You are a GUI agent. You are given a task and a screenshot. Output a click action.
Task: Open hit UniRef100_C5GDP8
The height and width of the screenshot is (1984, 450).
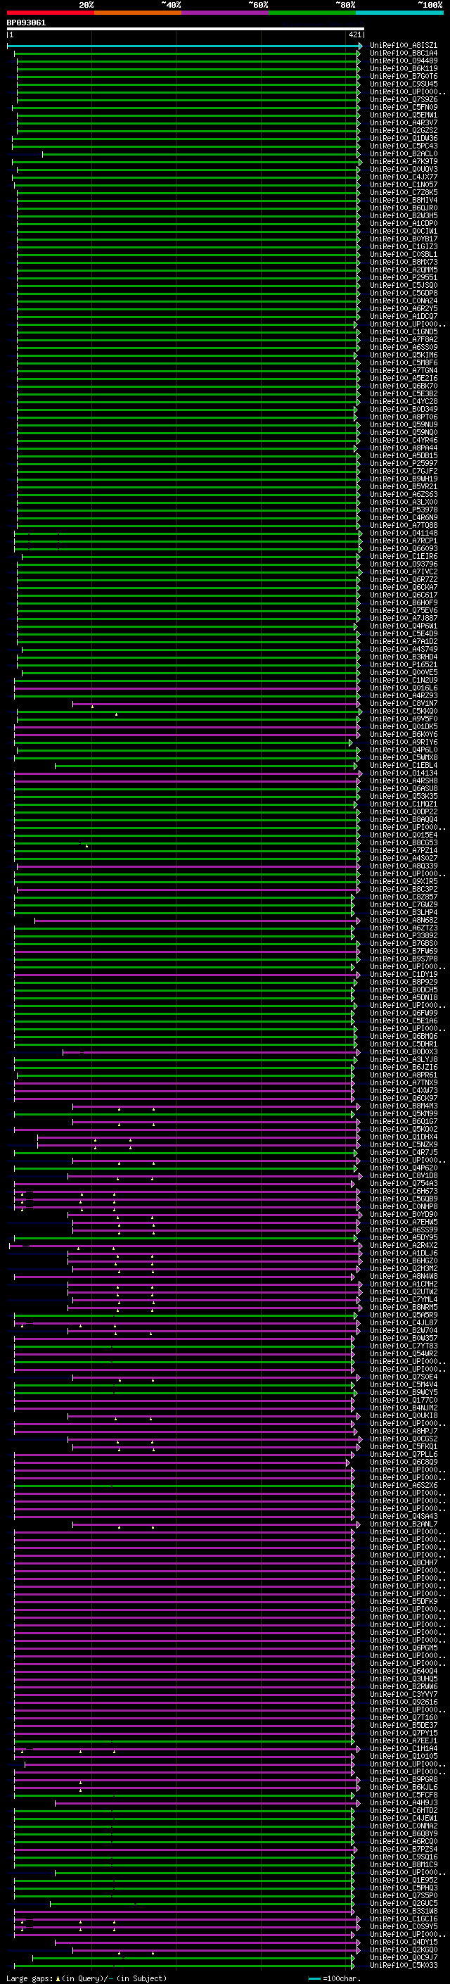403,293
